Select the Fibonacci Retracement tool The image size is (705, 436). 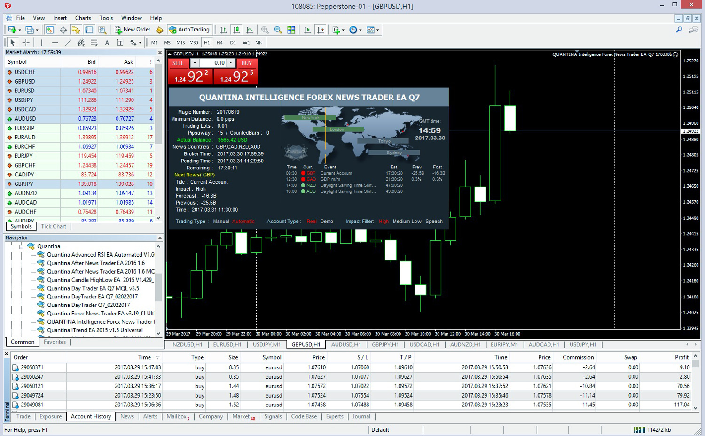coord(94,42)
